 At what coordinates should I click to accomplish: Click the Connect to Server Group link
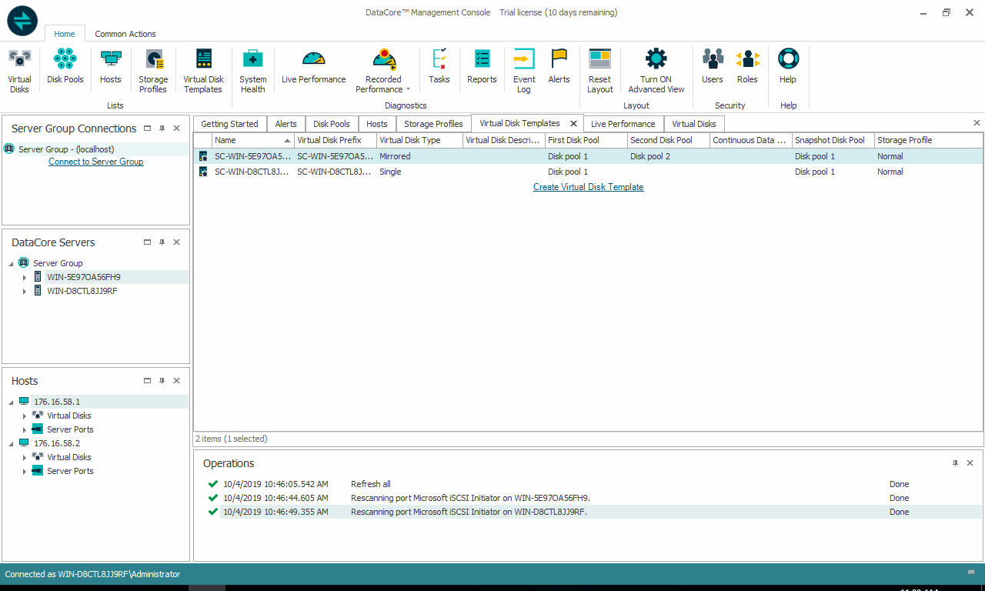pos(96,162)
